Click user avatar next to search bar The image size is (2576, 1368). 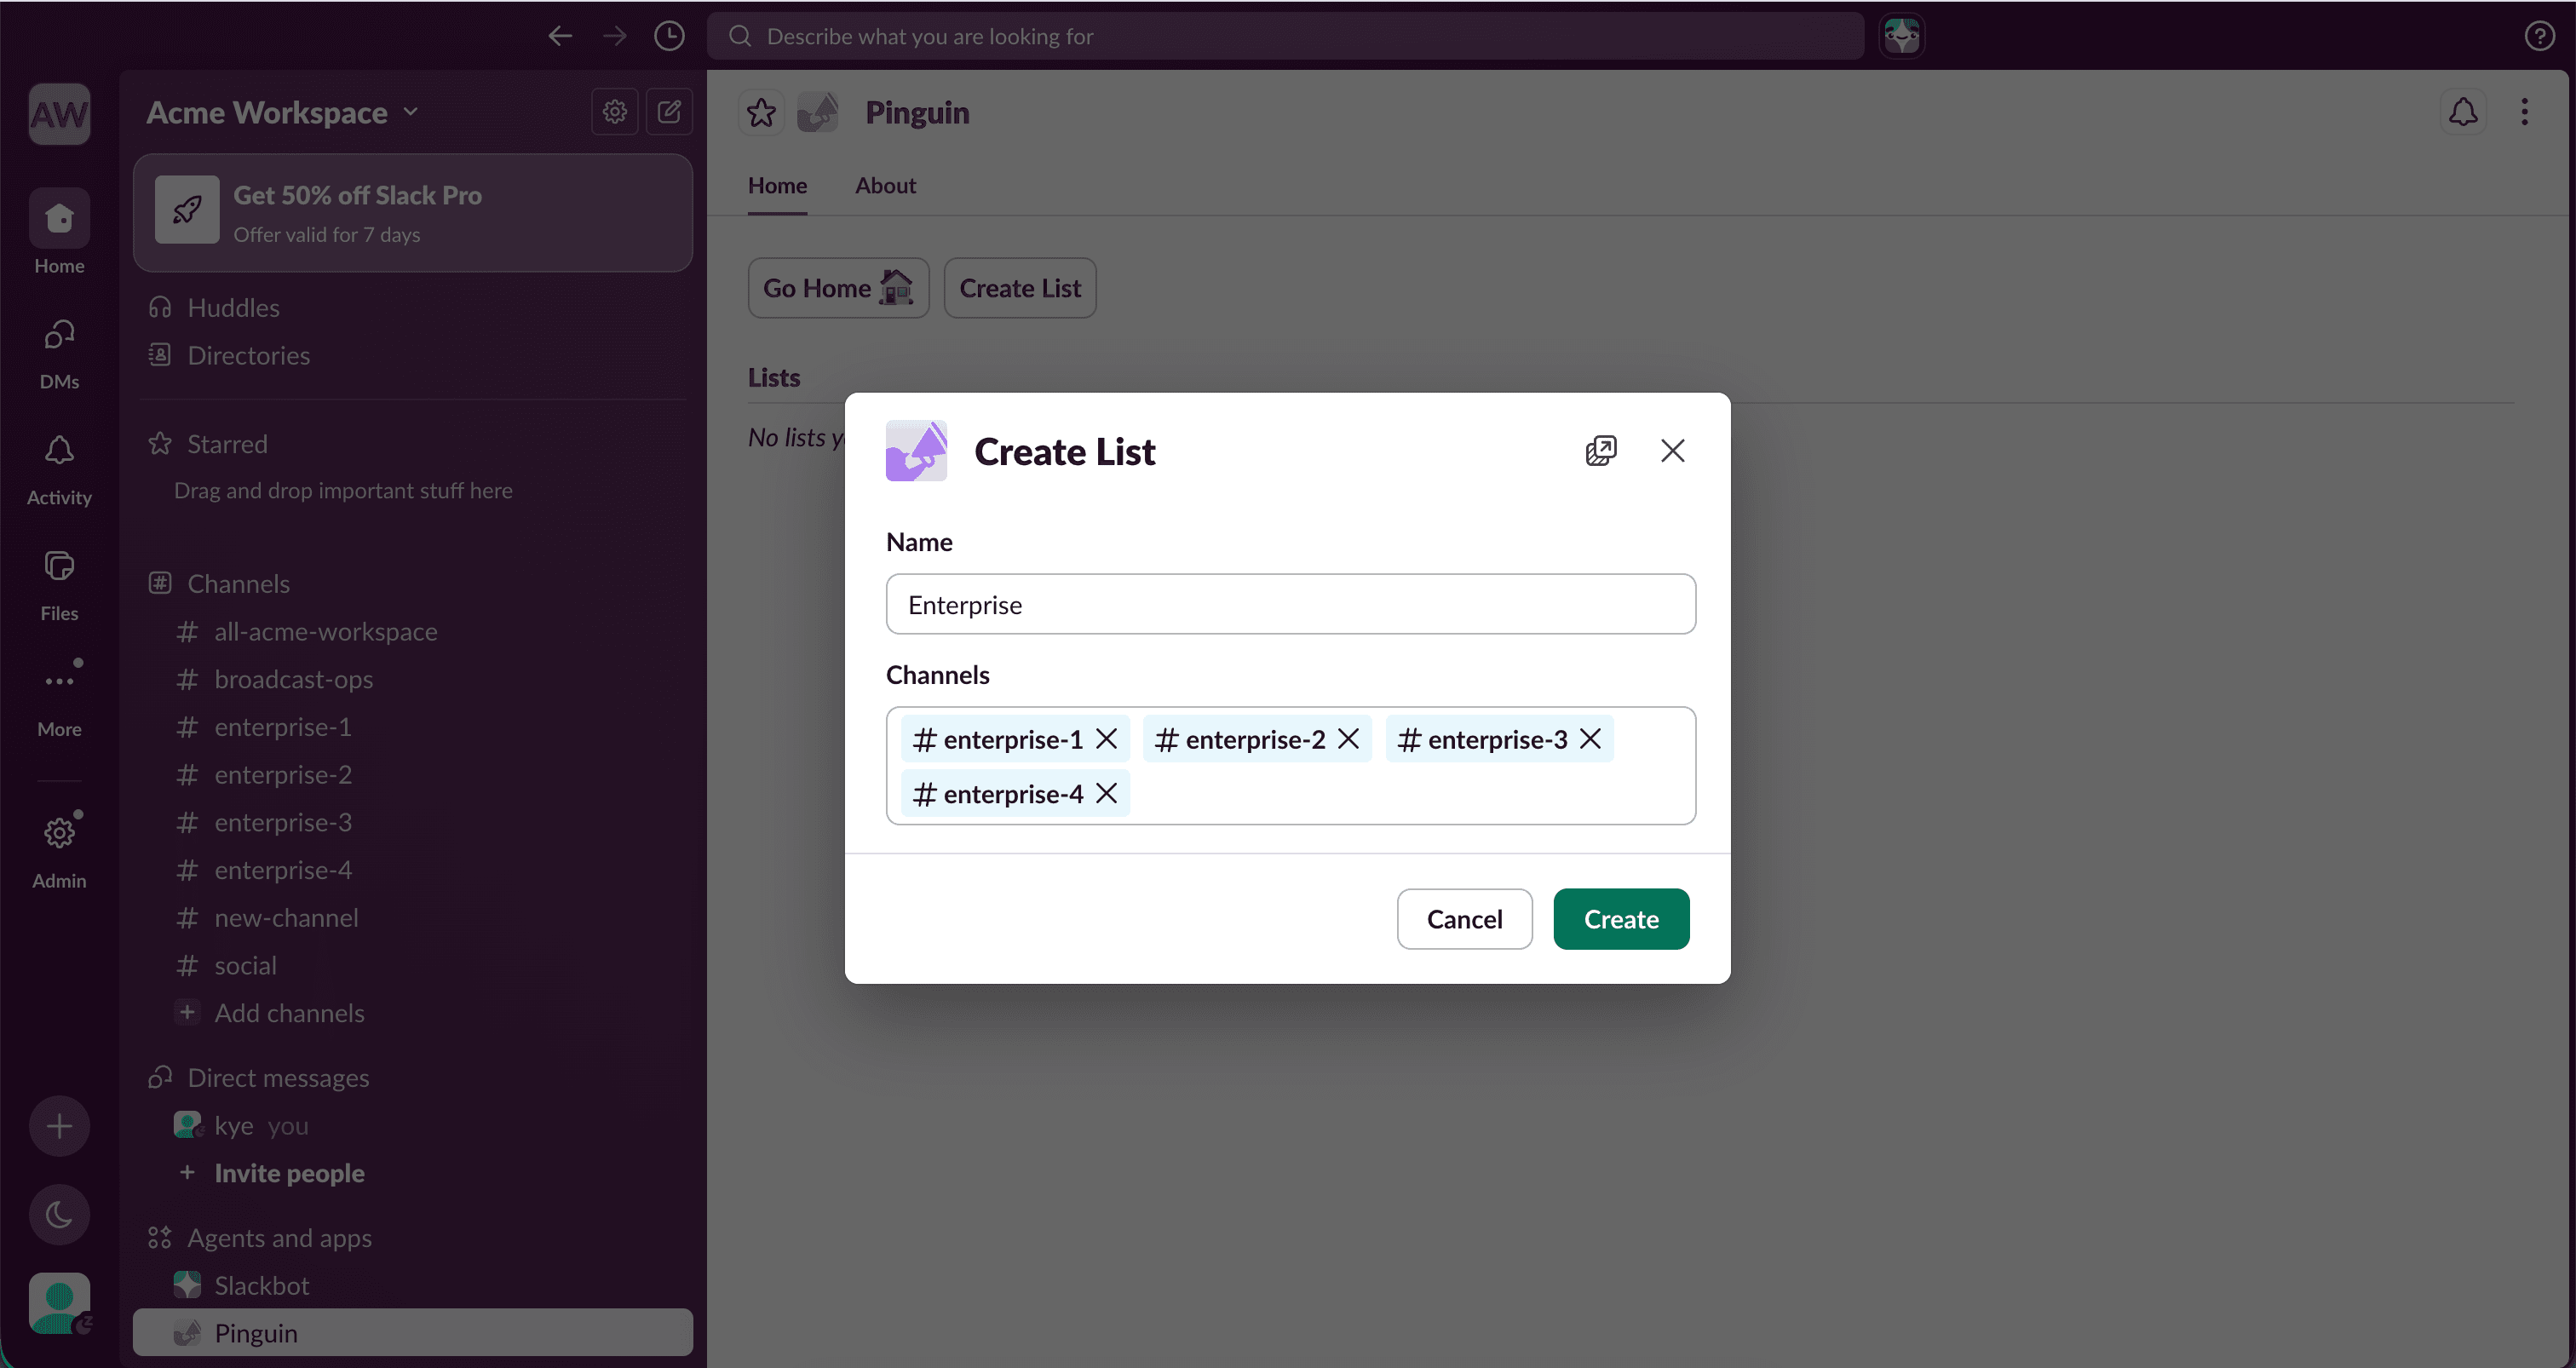pyautogui.click(x=1901, y=36)
